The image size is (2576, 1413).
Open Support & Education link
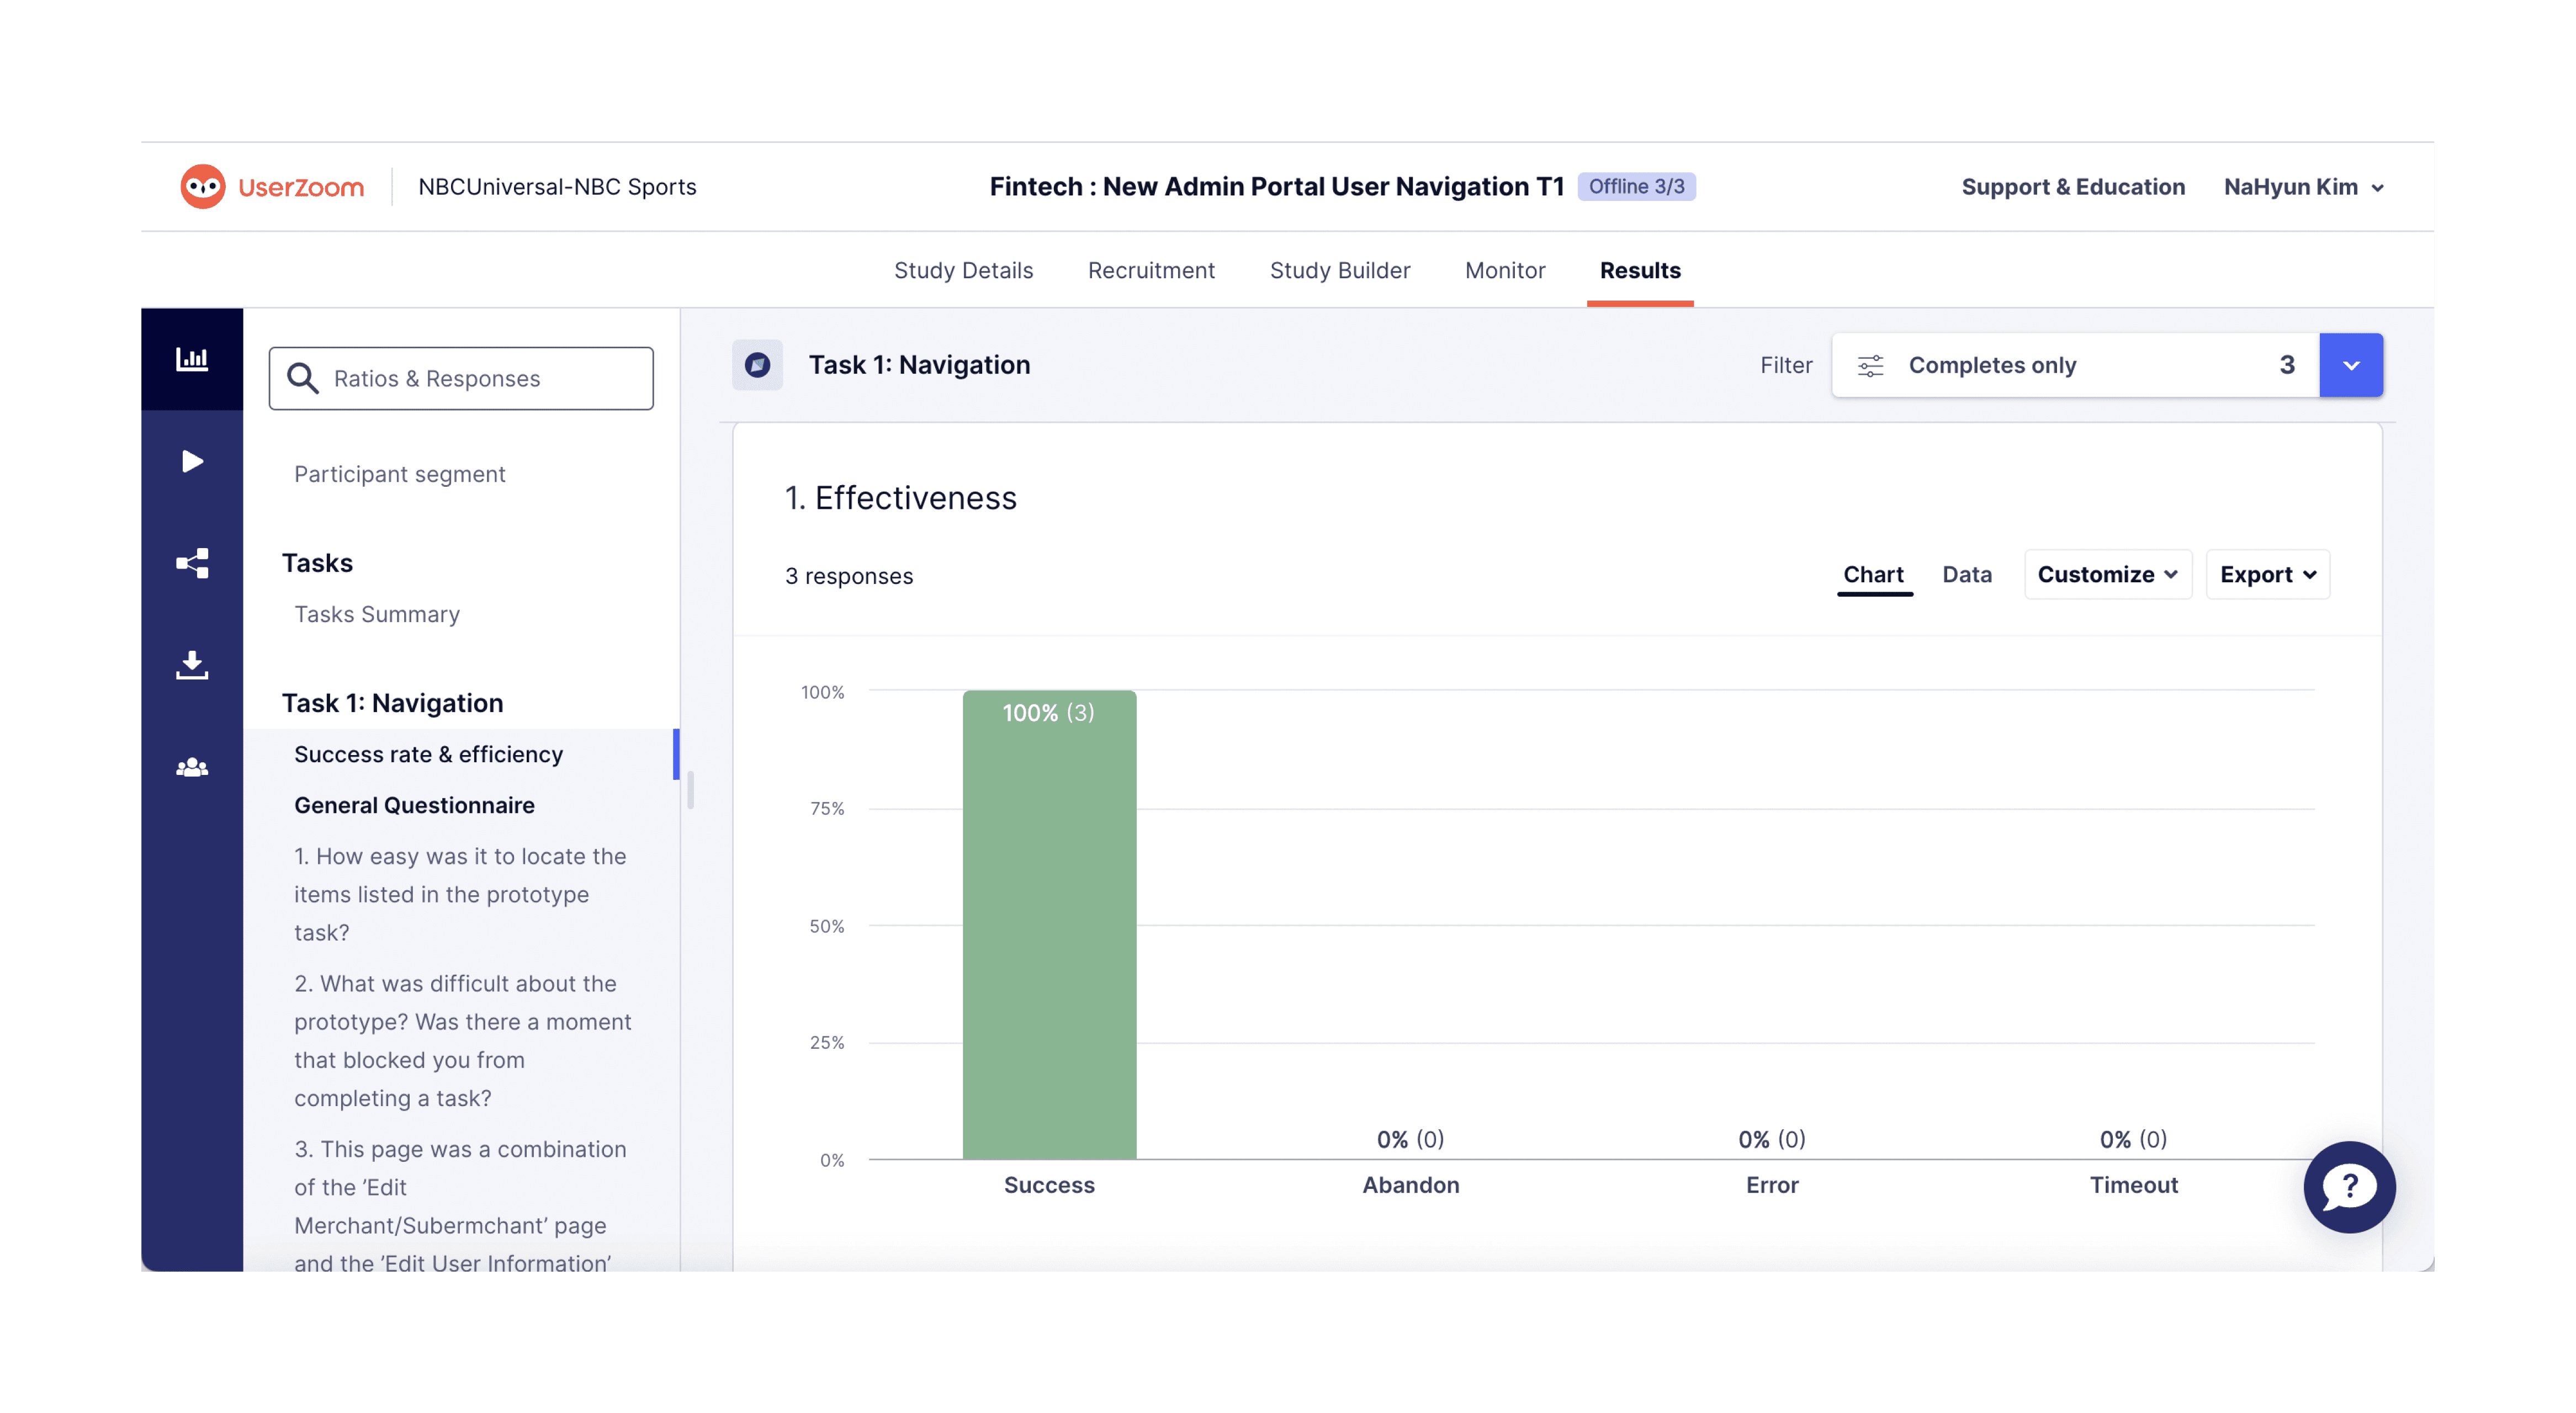click(2072, 187)
